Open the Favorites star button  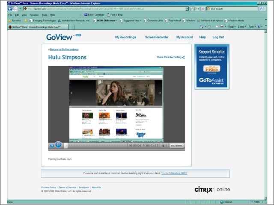pyautogui.click(x=15, y=20)
